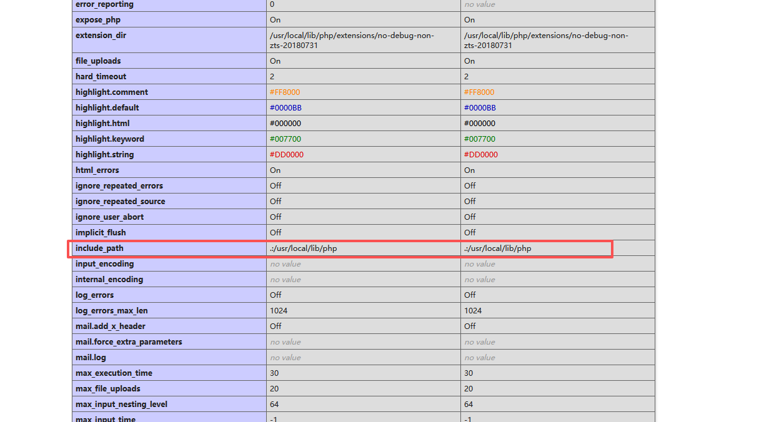Click the html_errors label
Screen dimensions: 784x422
[x=97, y=170]
